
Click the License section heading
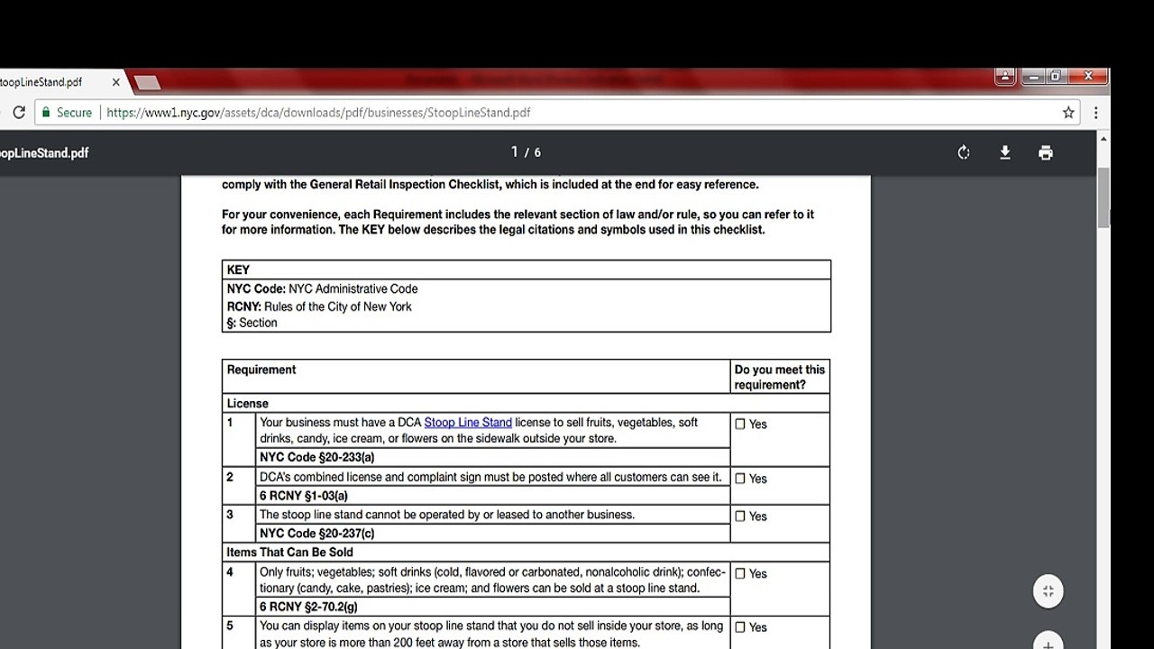tap(247, 403)
